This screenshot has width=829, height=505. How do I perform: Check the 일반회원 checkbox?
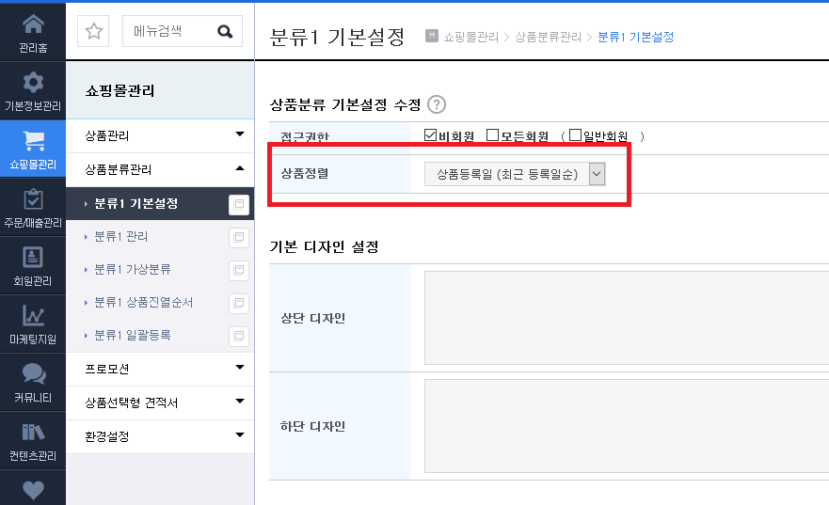tap(575, 135)
